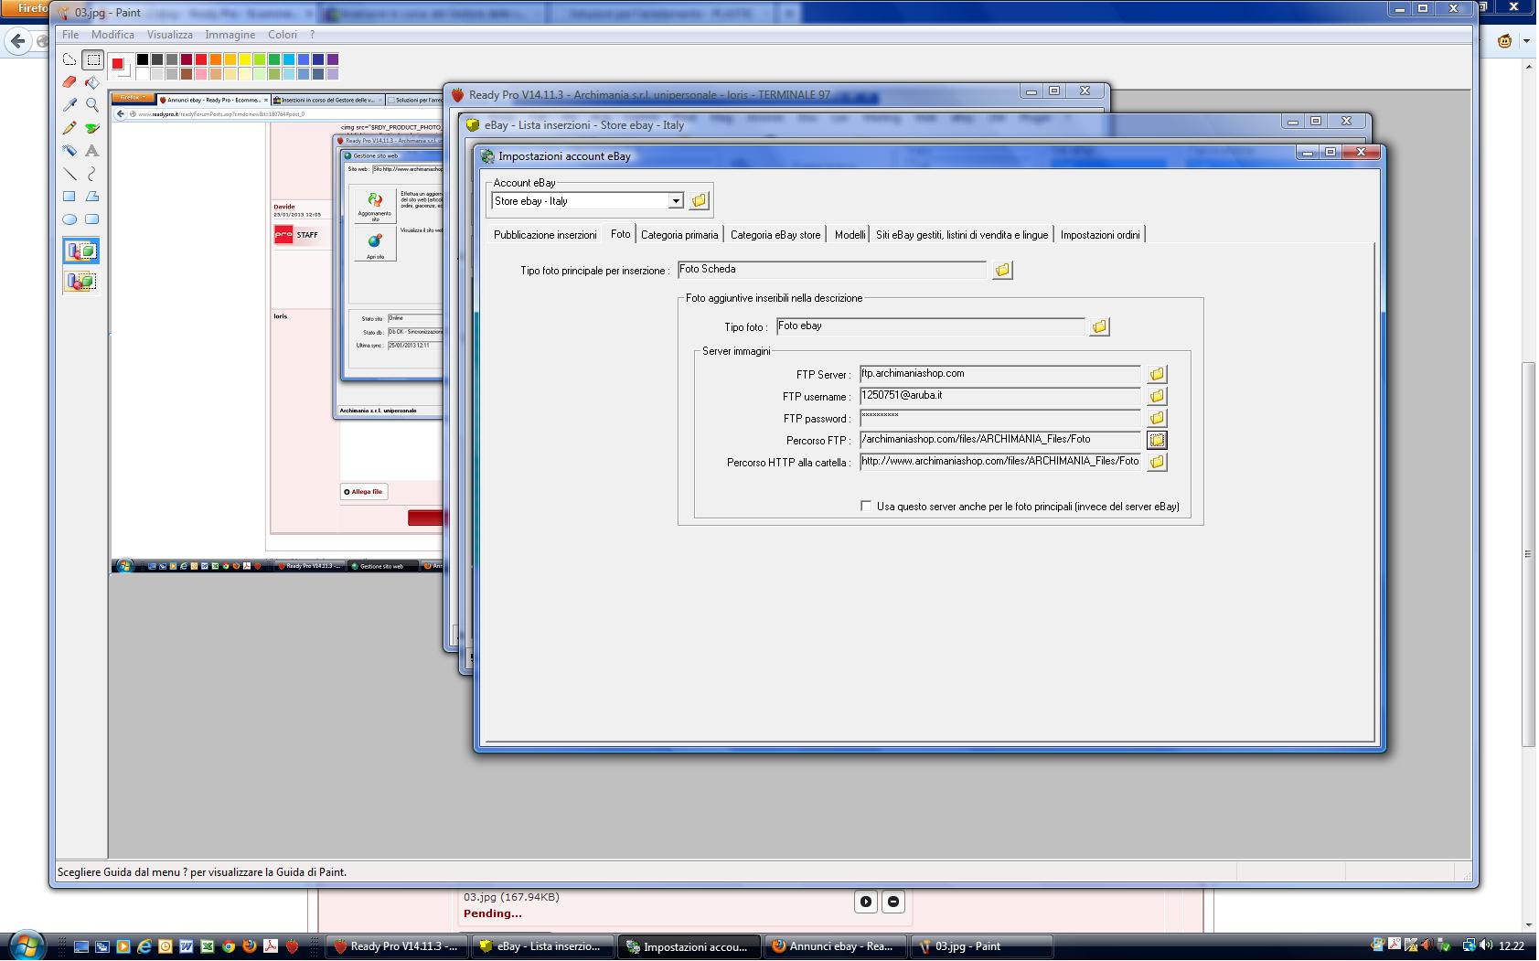Browse accounts with folder icon beside Store ebay
The image size is (1539, 961).
[x=700, y=201]
